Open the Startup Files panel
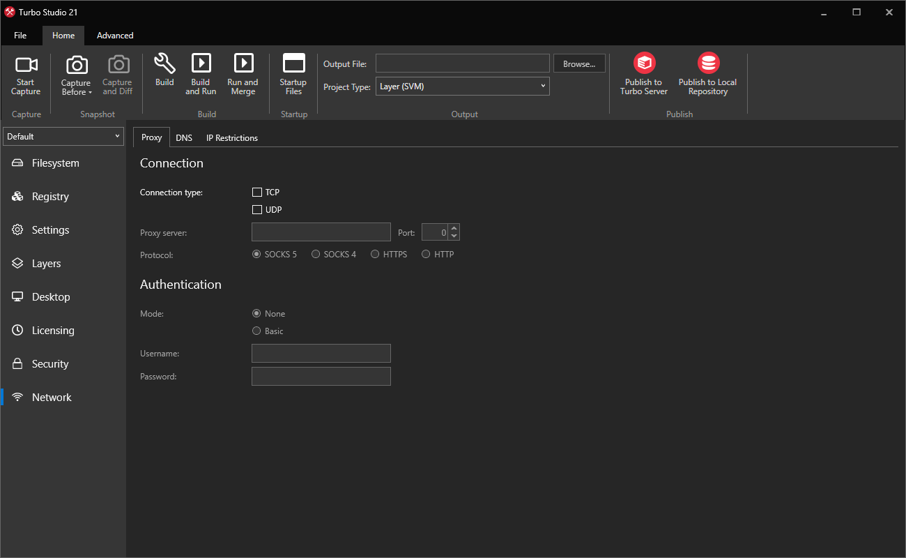This screenshot has height=558, width=906. [x=293, y=73]
